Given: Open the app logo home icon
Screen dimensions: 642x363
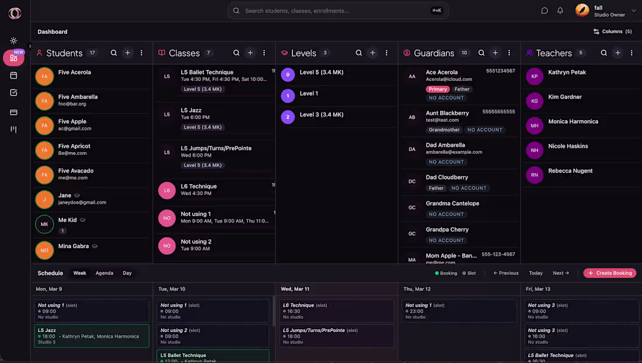Looking at the screenshot, I should [x=15, y=13].
